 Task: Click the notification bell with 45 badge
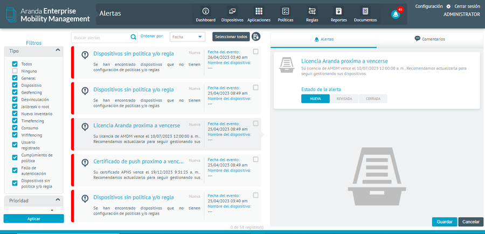396,15
